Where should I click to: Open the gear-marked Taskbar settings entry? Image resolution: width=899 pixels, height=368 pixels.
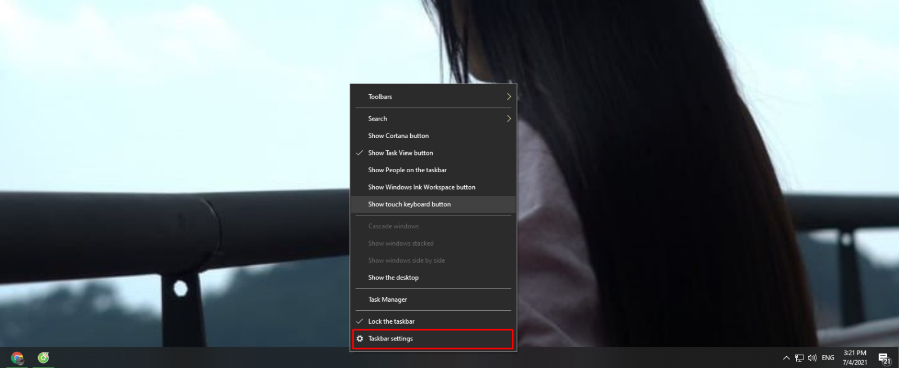(x=433, y=339)
